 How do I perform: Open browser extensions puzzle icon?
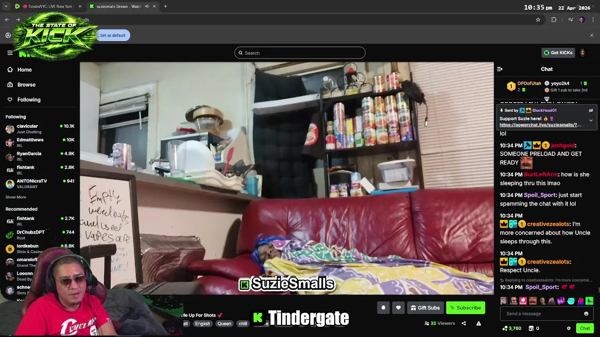[554, 20]
